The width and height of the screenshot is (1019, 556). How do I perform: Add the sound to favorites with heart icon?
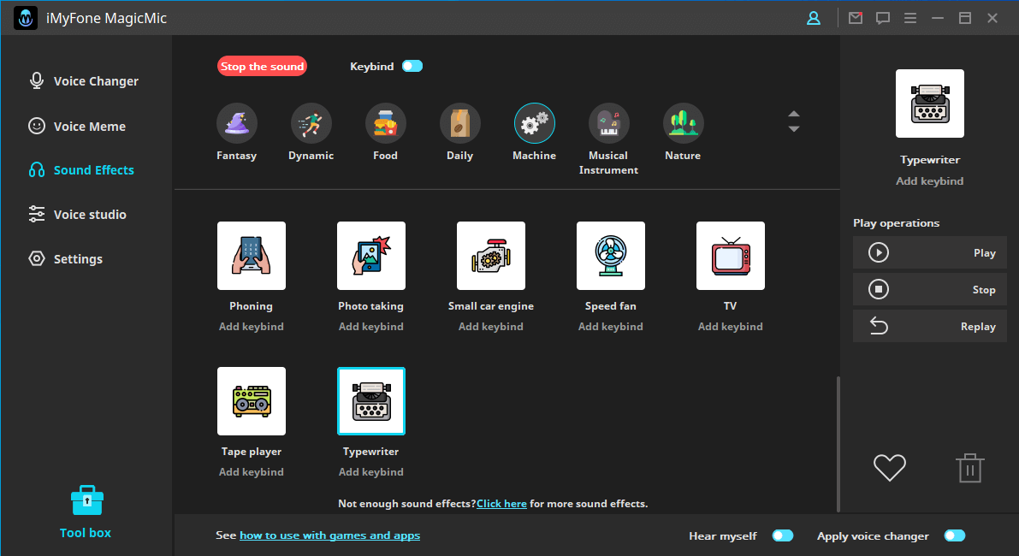point(890,468)
